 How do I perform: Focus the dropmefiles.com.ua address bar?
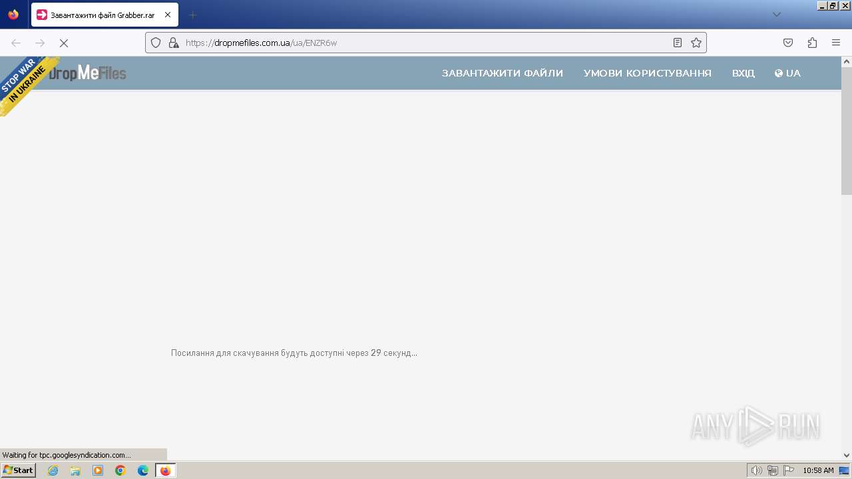coord(426,43)
